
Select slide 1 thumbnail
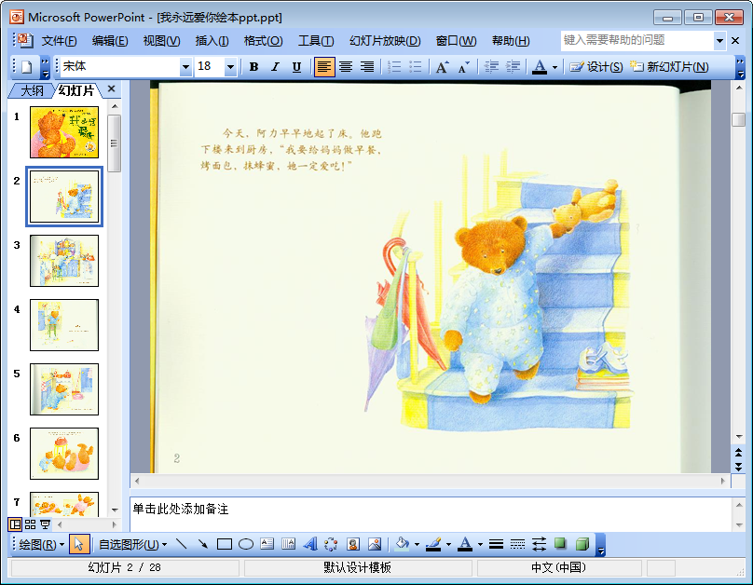pyautogui.click(x=64, y=132)
